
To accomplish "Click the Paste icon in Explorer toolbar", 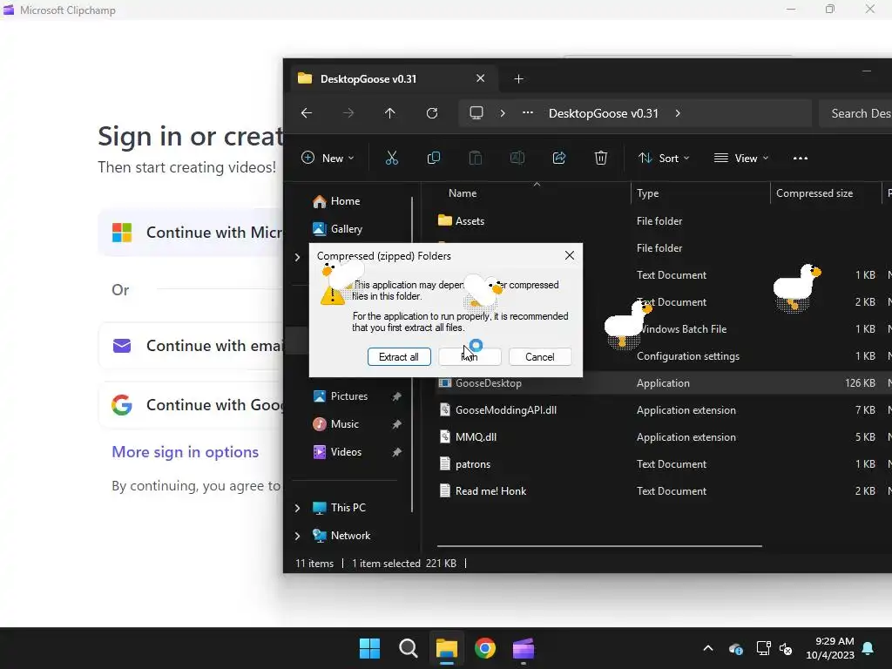I will click(x=475, y=159).
